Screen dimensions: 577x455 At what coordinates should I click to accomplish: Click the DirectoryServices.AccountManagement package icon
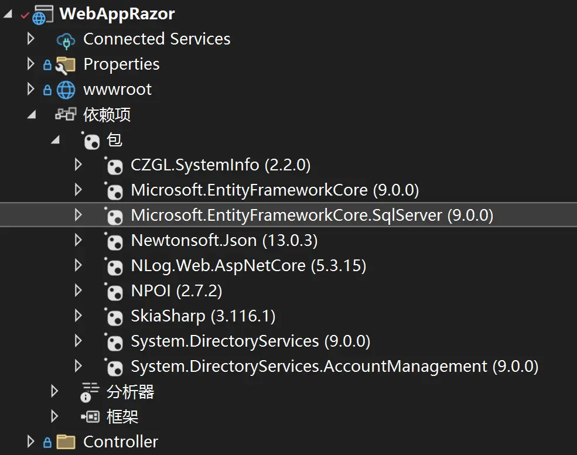(x=113, y=367)
